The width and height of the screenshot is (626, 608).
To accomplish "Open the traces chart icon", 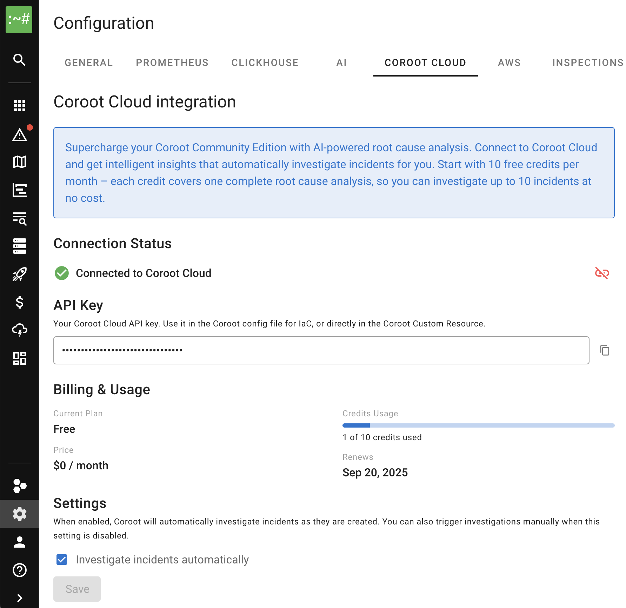I will [20, 190].
